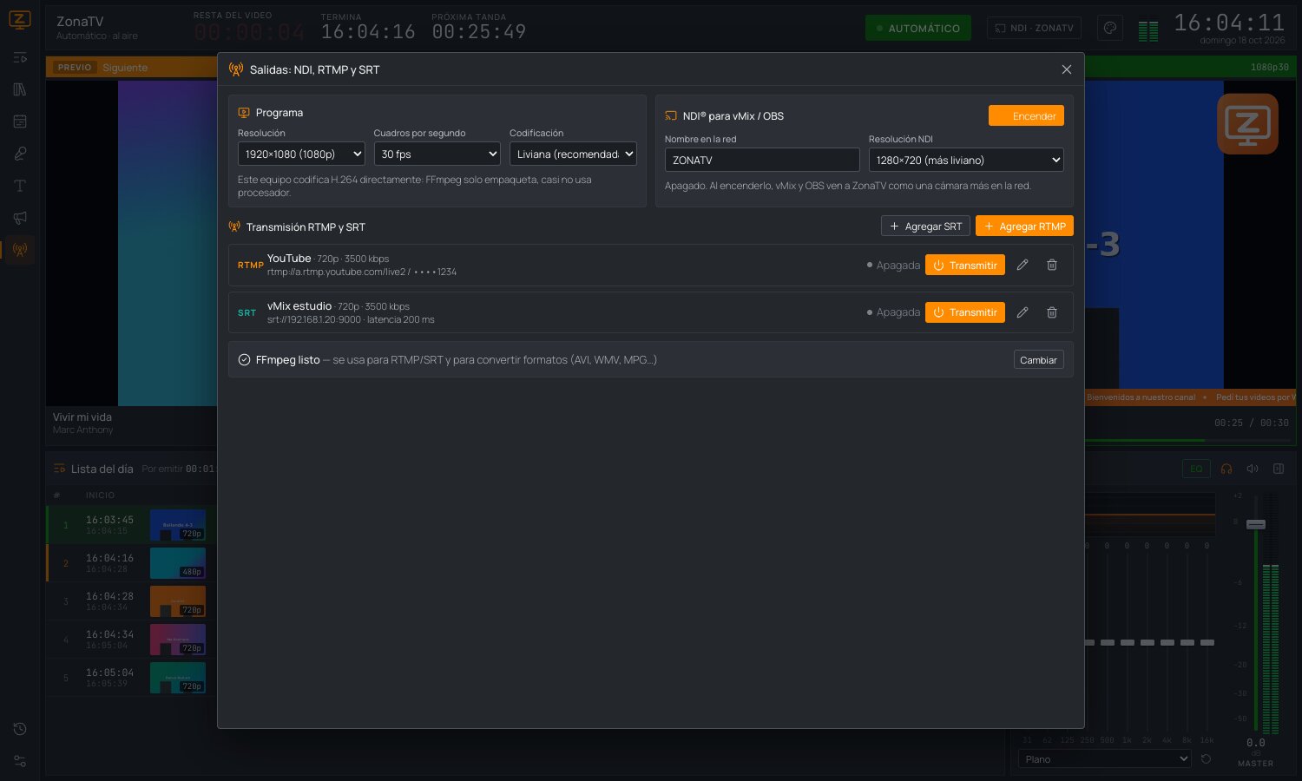Edit the vMix estudio SRT output
Image resolution: width=1302 pixels, height=781 pixels.
click(1023, 312)
